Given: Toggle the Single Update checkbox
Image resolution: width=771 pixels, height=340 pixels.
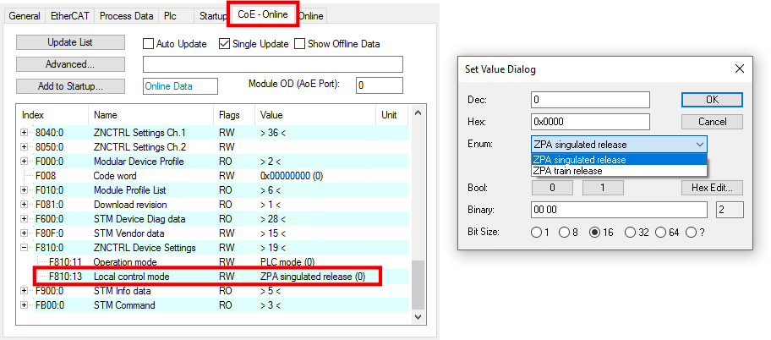Looking at the screenshot, I should click(x=224, y=44).
